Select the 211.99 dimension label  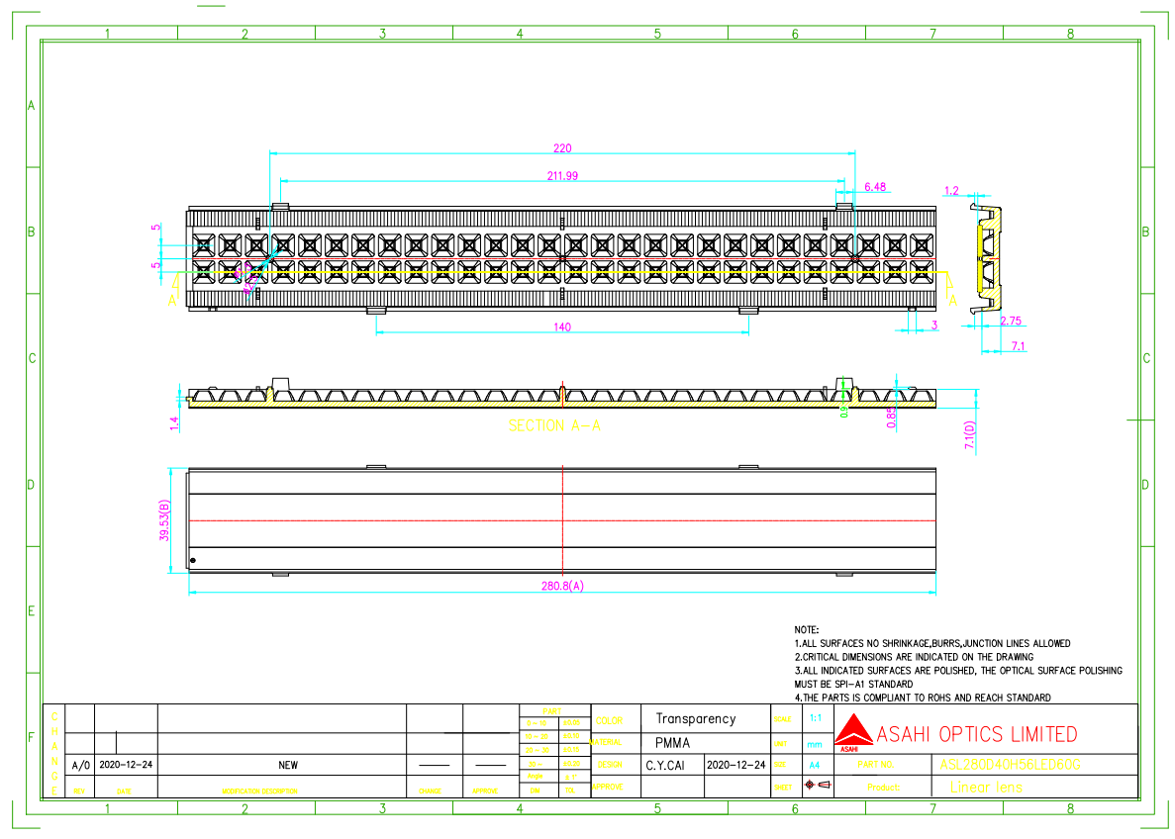(562, 176)
